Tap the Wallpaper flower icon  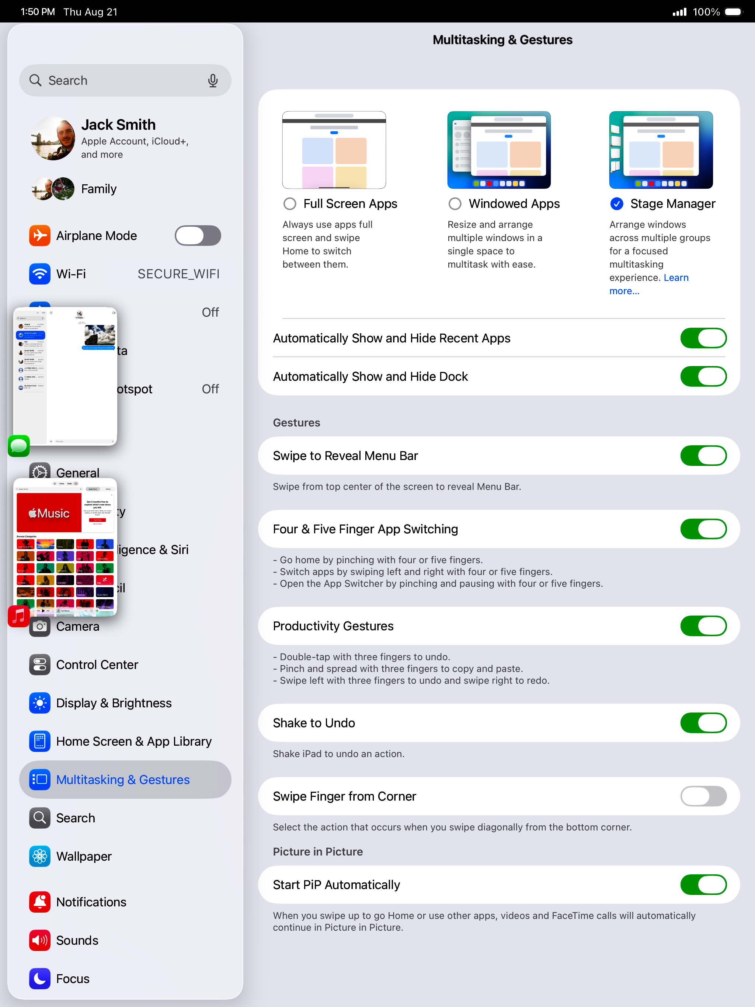[x=39, y=856]
